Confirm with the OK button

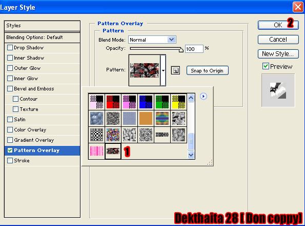[278, 25]
